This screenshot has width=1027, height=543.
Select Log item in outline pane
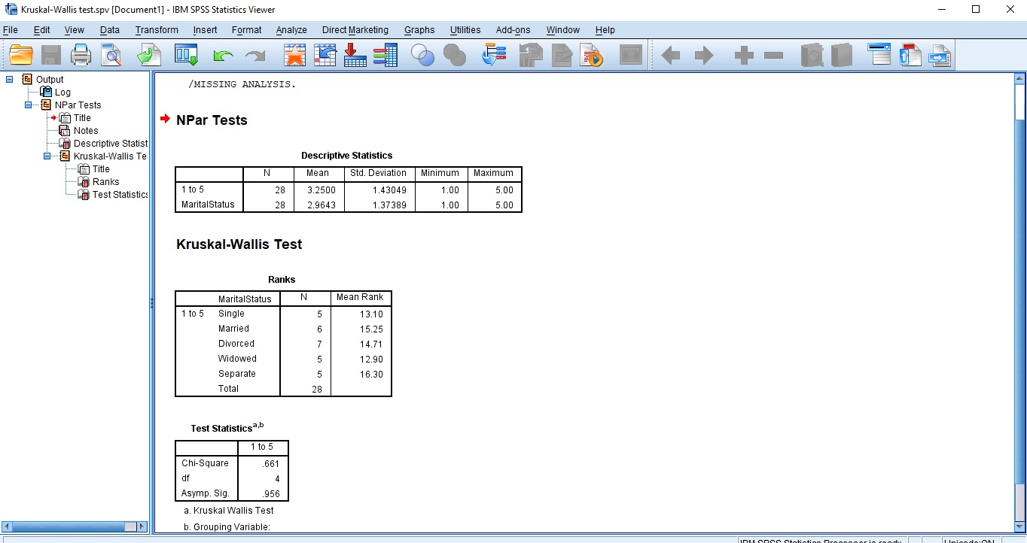(62, 93)
